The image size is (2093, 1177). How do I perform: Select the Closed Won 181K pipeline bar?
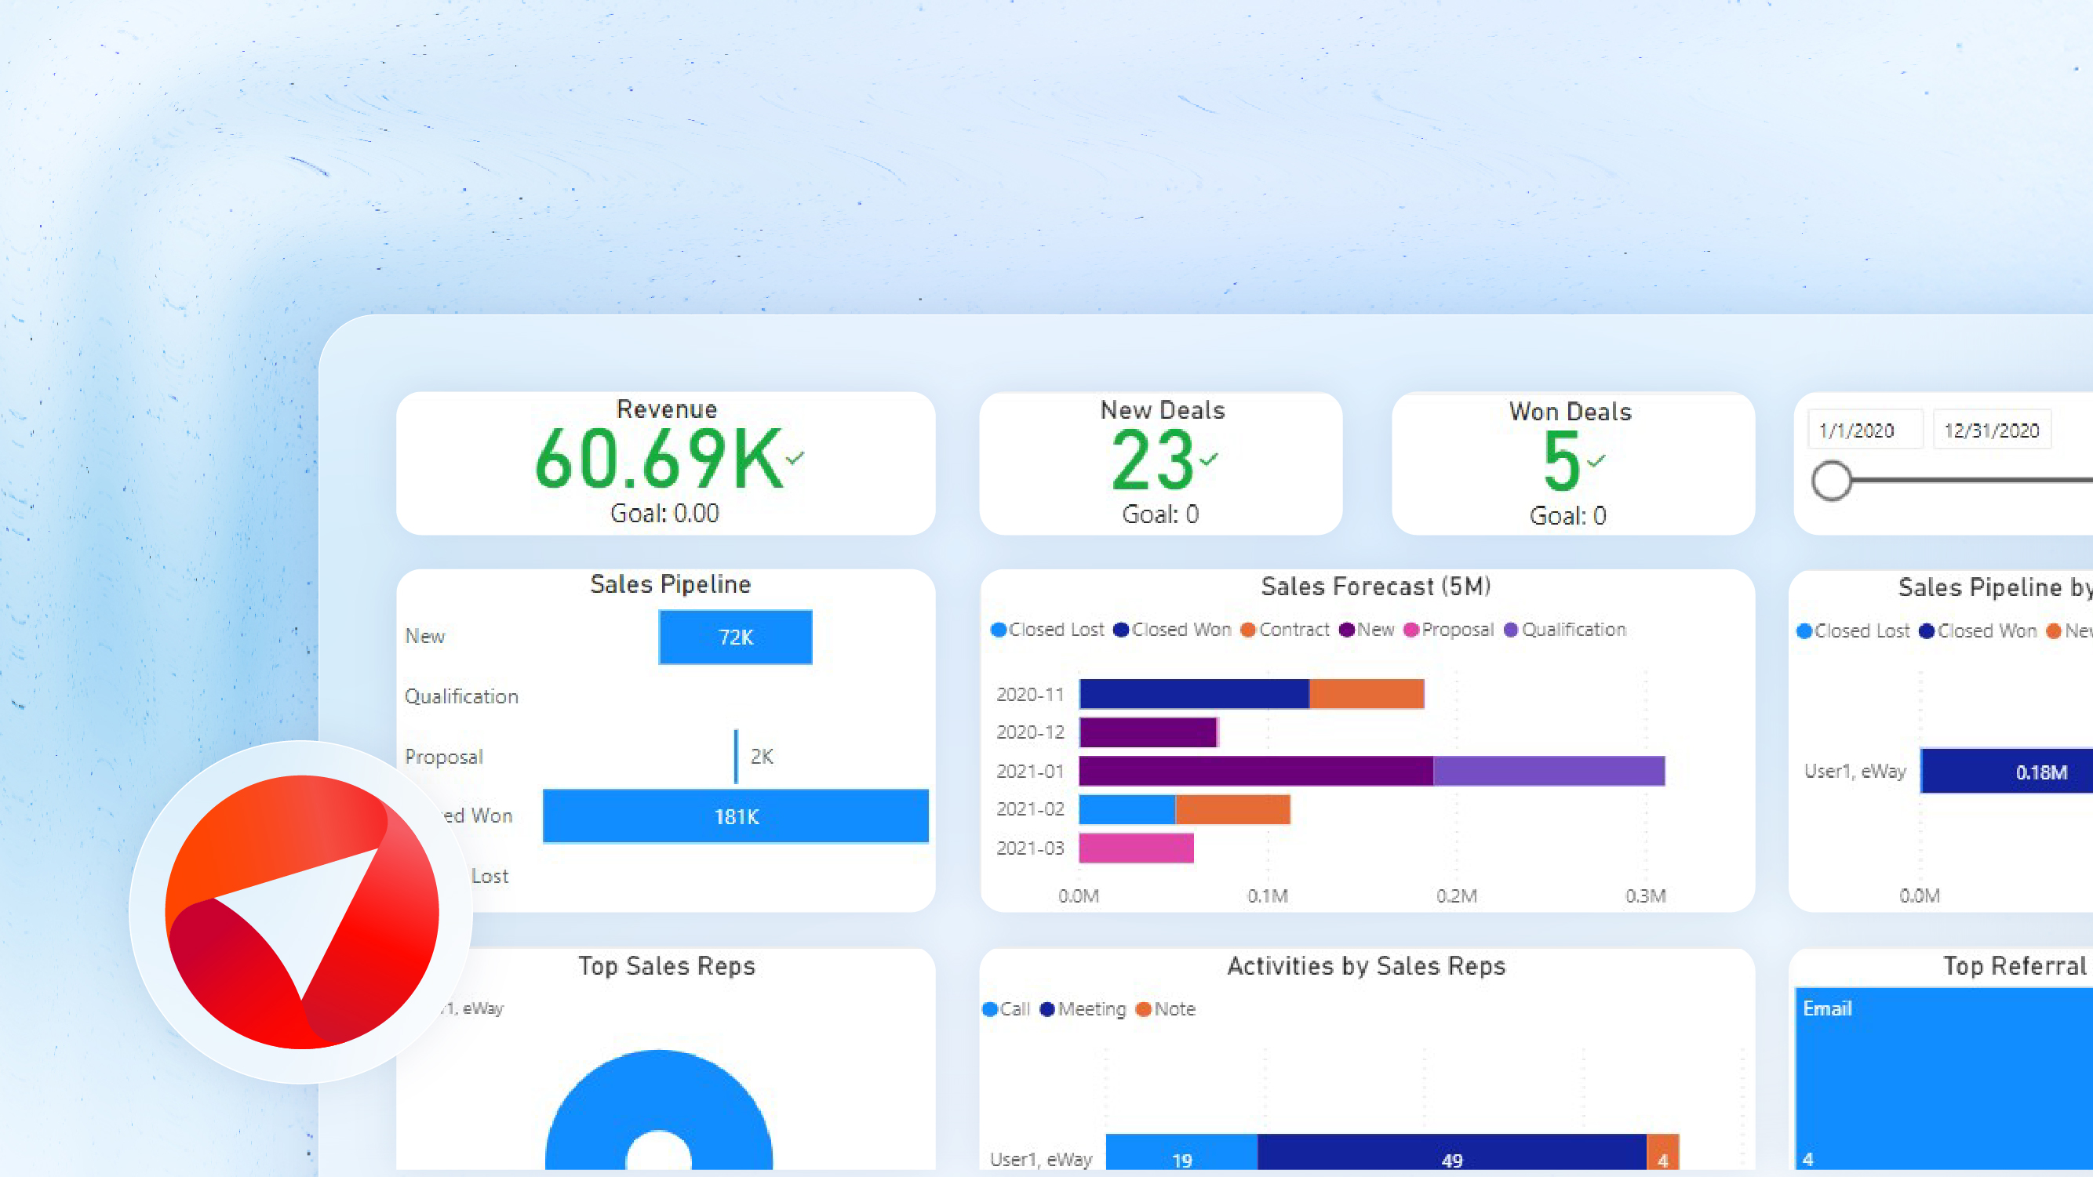(735, 816)
